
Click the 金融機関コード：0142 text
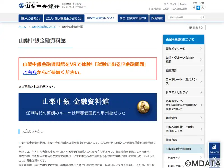coord(71,4)
